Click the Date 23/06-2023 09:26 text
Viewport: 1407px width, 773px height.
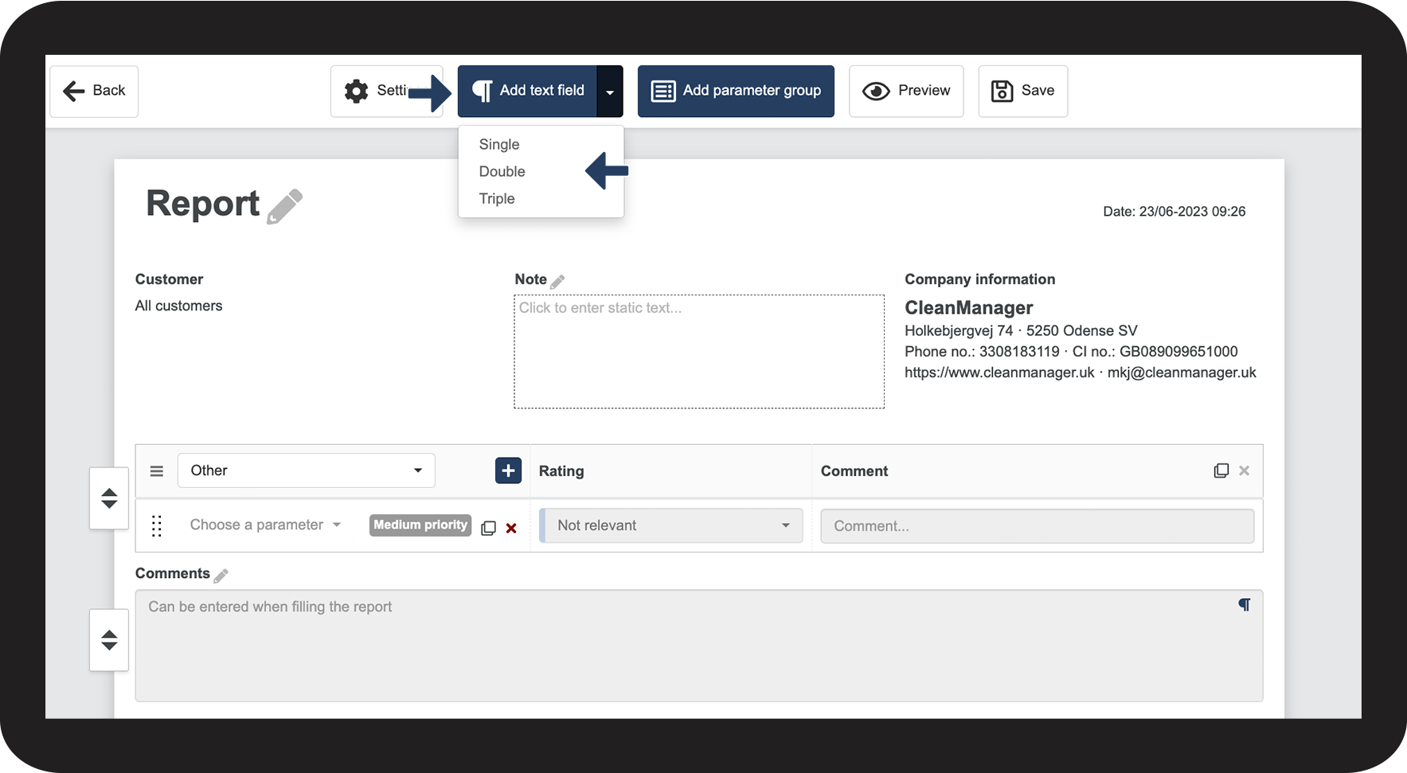pyautogui.click(x=1174, y=211)
